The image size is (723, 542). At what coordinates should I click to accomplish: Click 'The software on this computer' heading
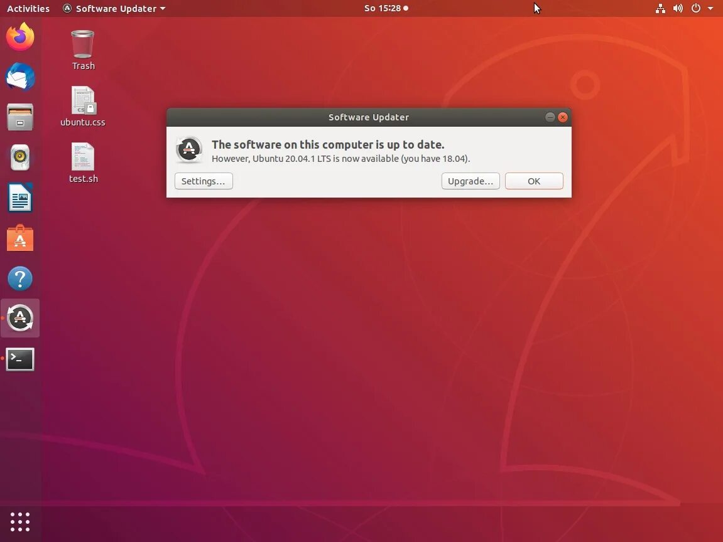tap(328, 144)
